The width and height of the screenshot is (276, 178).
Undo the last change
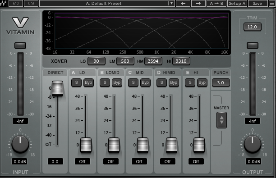pos(16,3)
